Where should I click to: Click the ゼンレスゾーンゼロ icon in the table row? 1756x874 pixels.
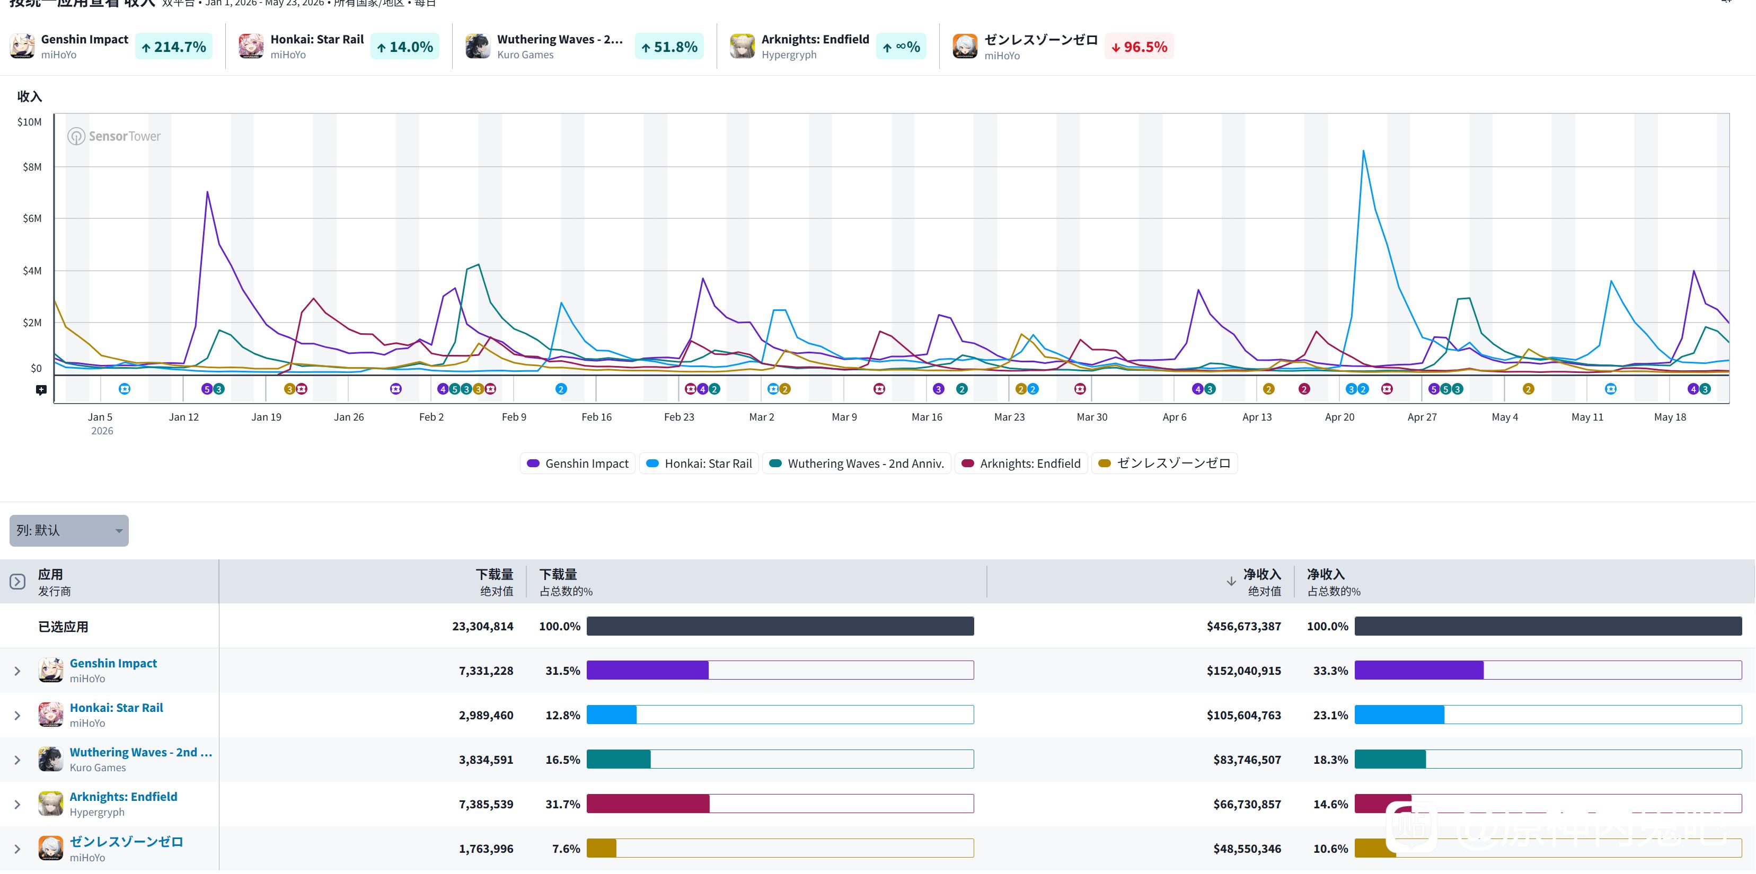(x=51, y=848)
